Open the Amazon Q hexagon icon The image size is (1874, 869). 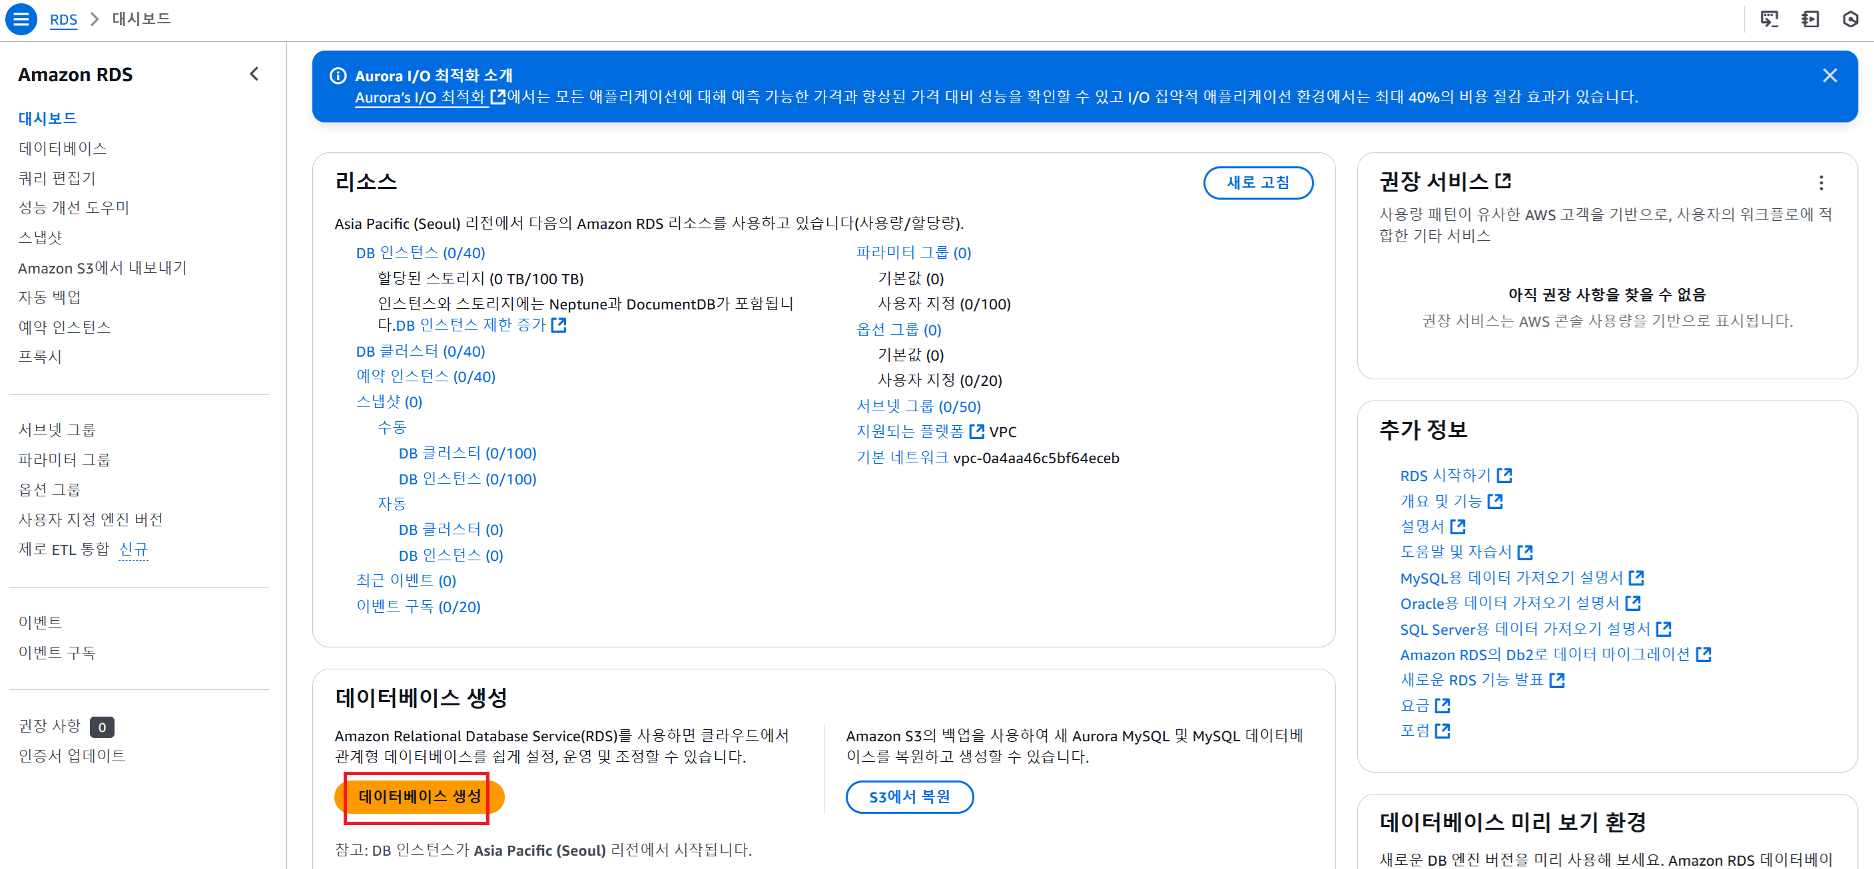pyautogui.click(x=1850, y=19)
